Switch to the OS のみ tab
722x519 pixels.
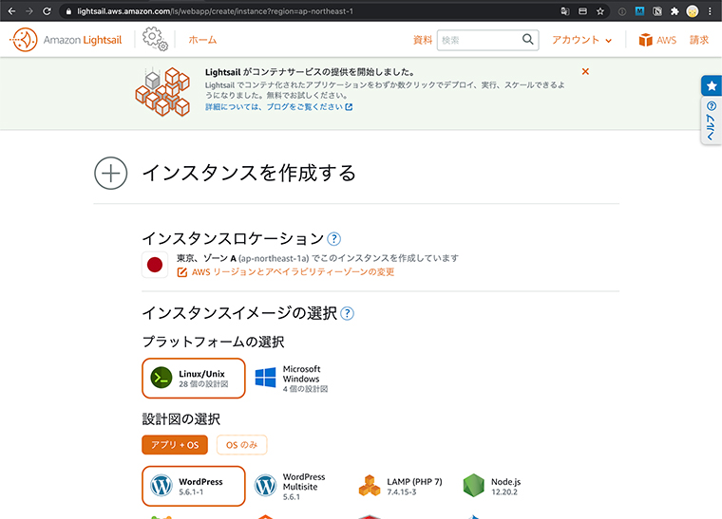[x=242, y=445]
